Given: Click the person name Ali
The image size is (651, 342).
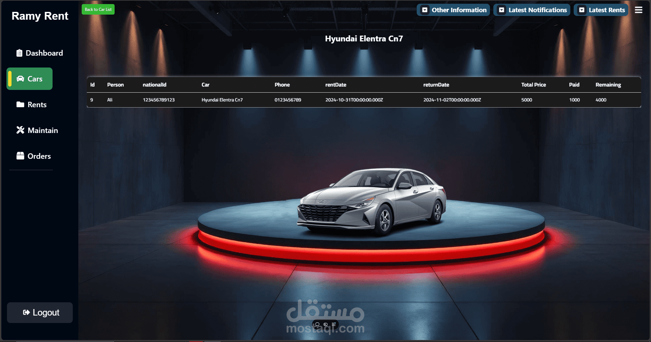Looking at the screenshot, I should pyautogui.click(x=110, y=100).
